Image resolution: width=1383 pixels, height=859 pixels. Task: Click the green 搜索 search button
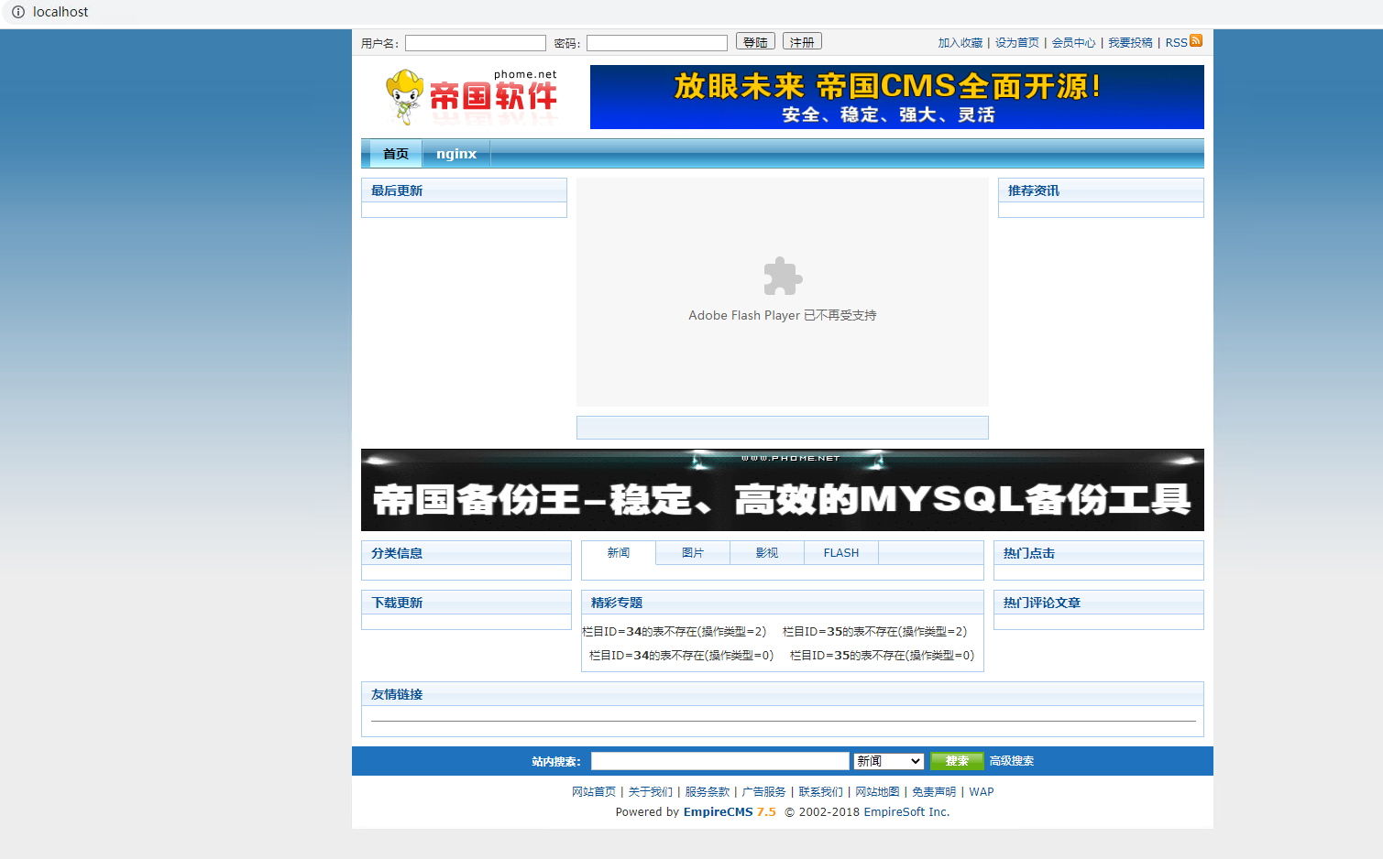(957, 760)
